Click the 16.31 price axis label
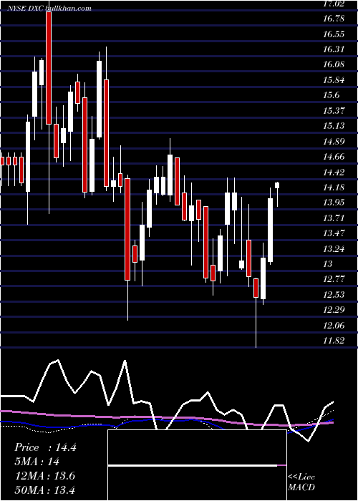 pyautogui.click(x=334, y=49)
